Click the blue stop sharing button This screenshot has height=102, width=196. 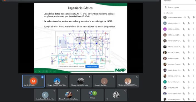92,66
